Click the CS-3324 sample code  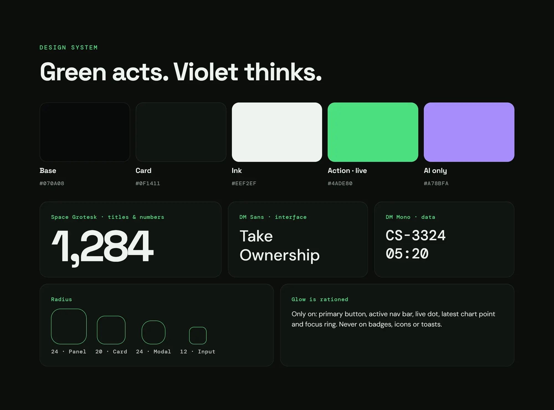click(416, 235)
